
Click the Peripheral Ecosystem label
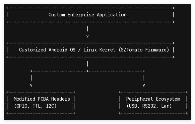click(x=153, y=99)
